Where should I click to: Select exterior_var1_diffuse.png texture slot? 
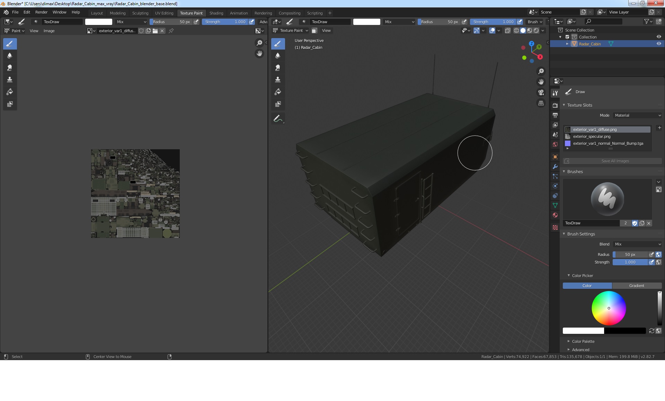click(609, 129)
